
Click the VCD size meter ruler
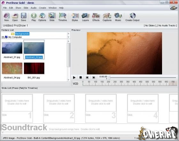coord(130,83)
